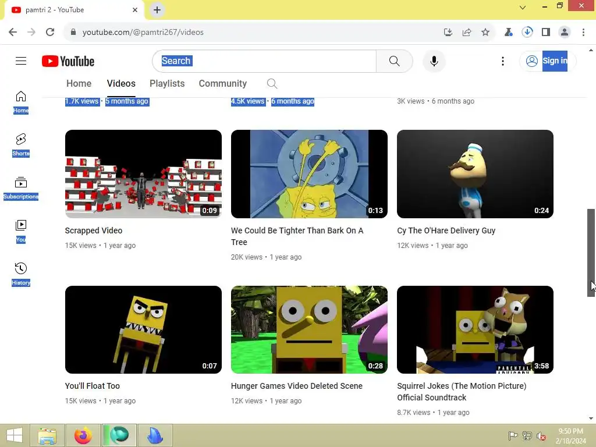
Task: Open a new browser tab
Action: (157, 10)
